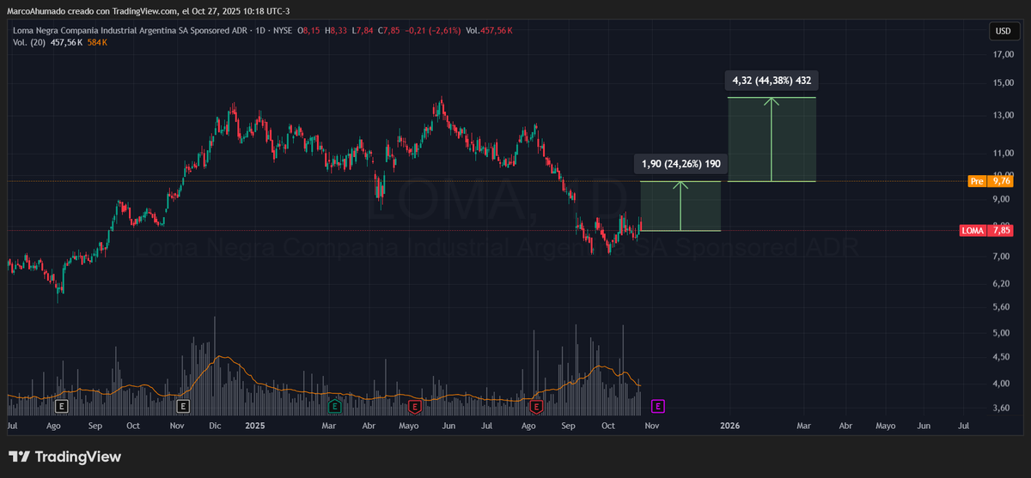Click the 15,00 price axis label
Image resolution: width=1031 pixels, height=478 pixels.
pos(1002,83)
